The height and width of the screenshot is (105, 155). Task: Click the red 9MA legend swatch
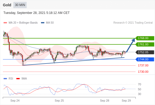point(18,79)
